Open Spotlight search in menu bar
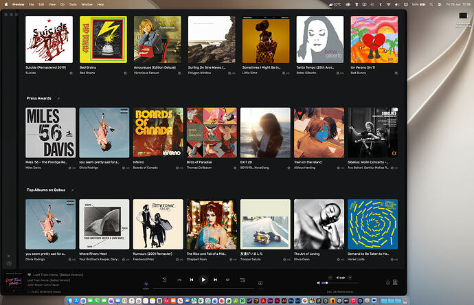Image resolution: width=474 pixels, height=305 pixels. [431, 5]
